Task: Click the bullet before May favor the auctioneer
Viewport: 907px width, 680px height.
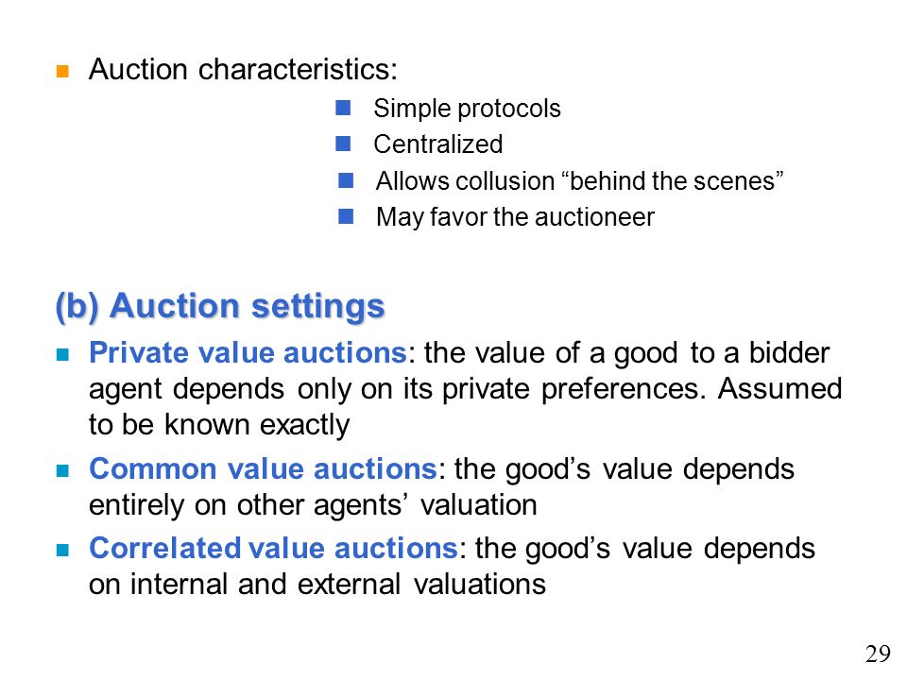Action: tap(346, 216)
